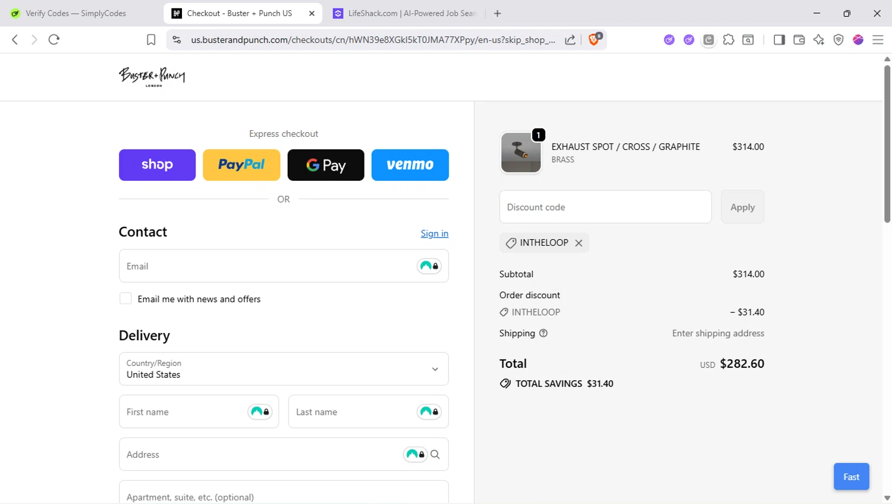Pay with Google Pay button
This screenshot has height=504, width=892.
tap(326, 165)
